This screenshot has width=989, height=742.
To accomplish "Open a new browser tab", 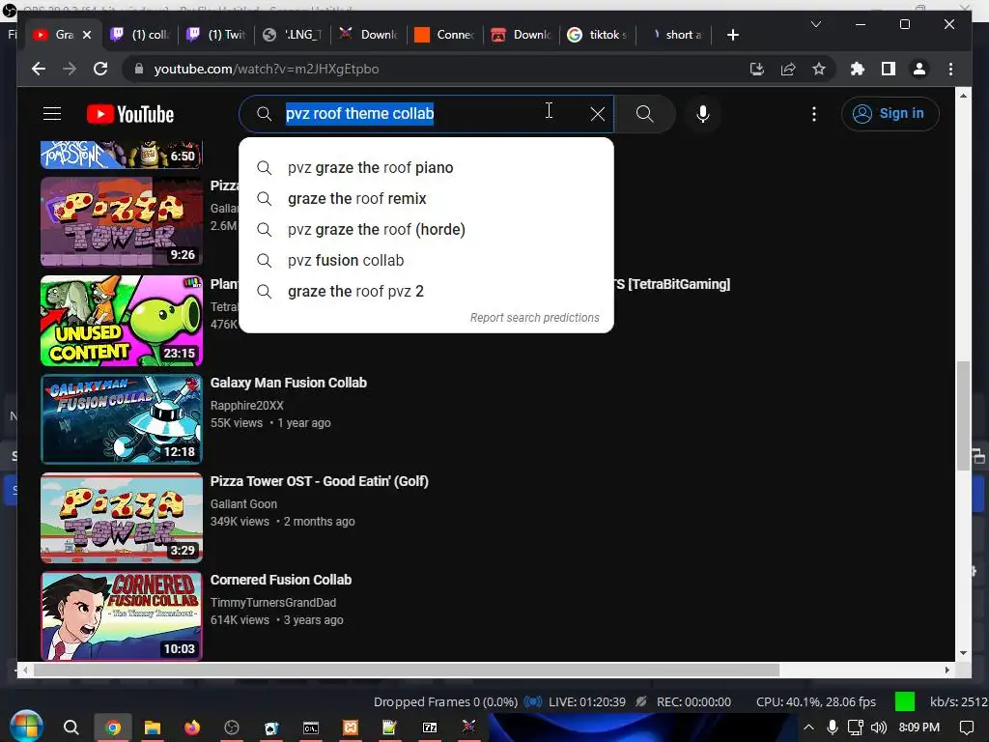I will point(732,35).
